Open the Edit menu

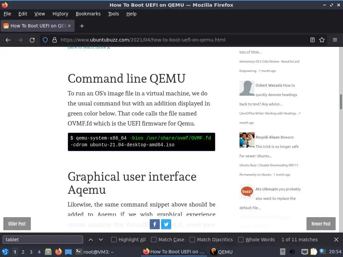(x=23, y=14)
